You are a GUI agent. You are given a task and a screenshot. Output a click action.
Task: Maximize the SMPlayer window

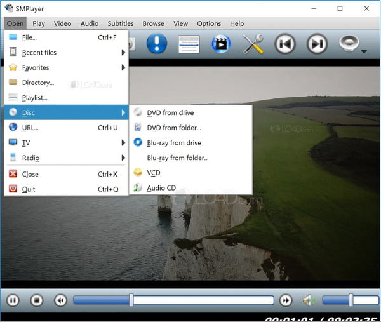coord(340,8)
